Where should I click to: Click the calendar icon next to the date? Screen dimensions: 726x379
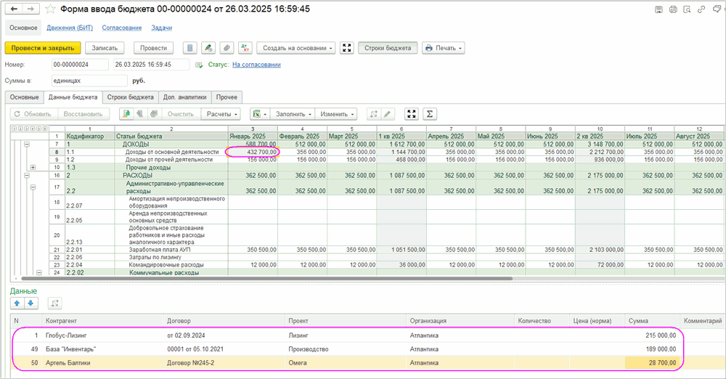(x=200, y=65)
